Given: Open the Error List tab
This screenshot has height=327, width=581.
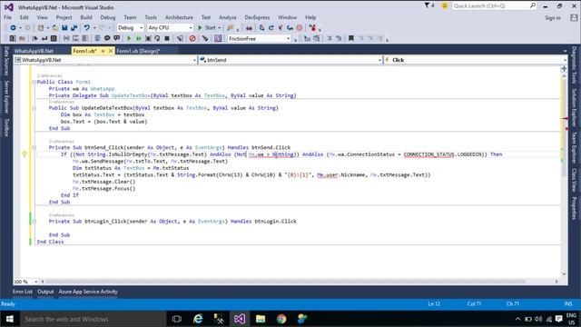Looking at the screenshot, I should click(22, 292).
